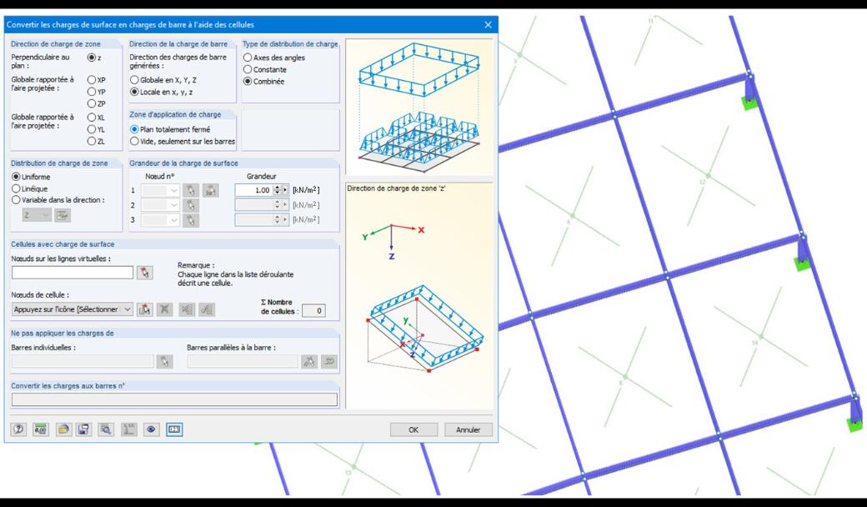Screen dimensions: 867x507
Task: Select 'Combinée' distribution type
Action: [x=248, y=81]
